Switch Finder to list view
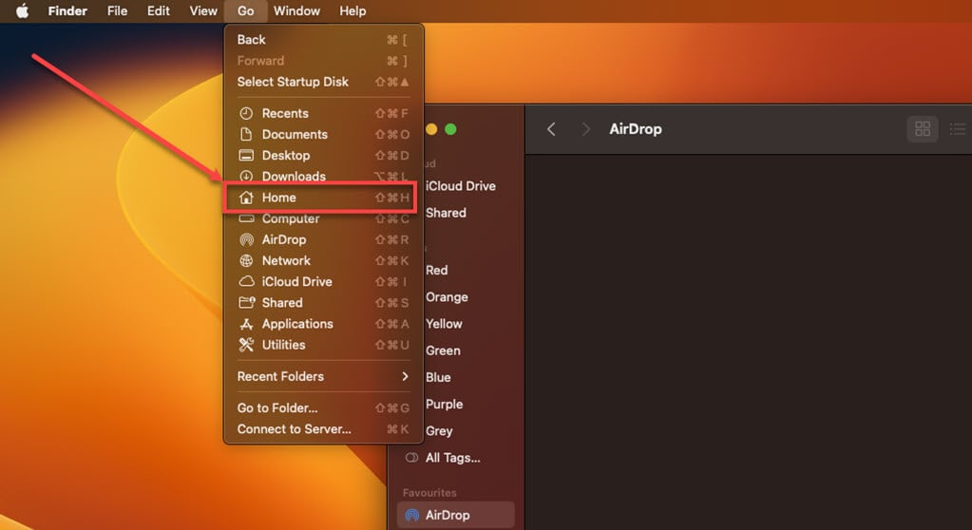 (958, 129)
